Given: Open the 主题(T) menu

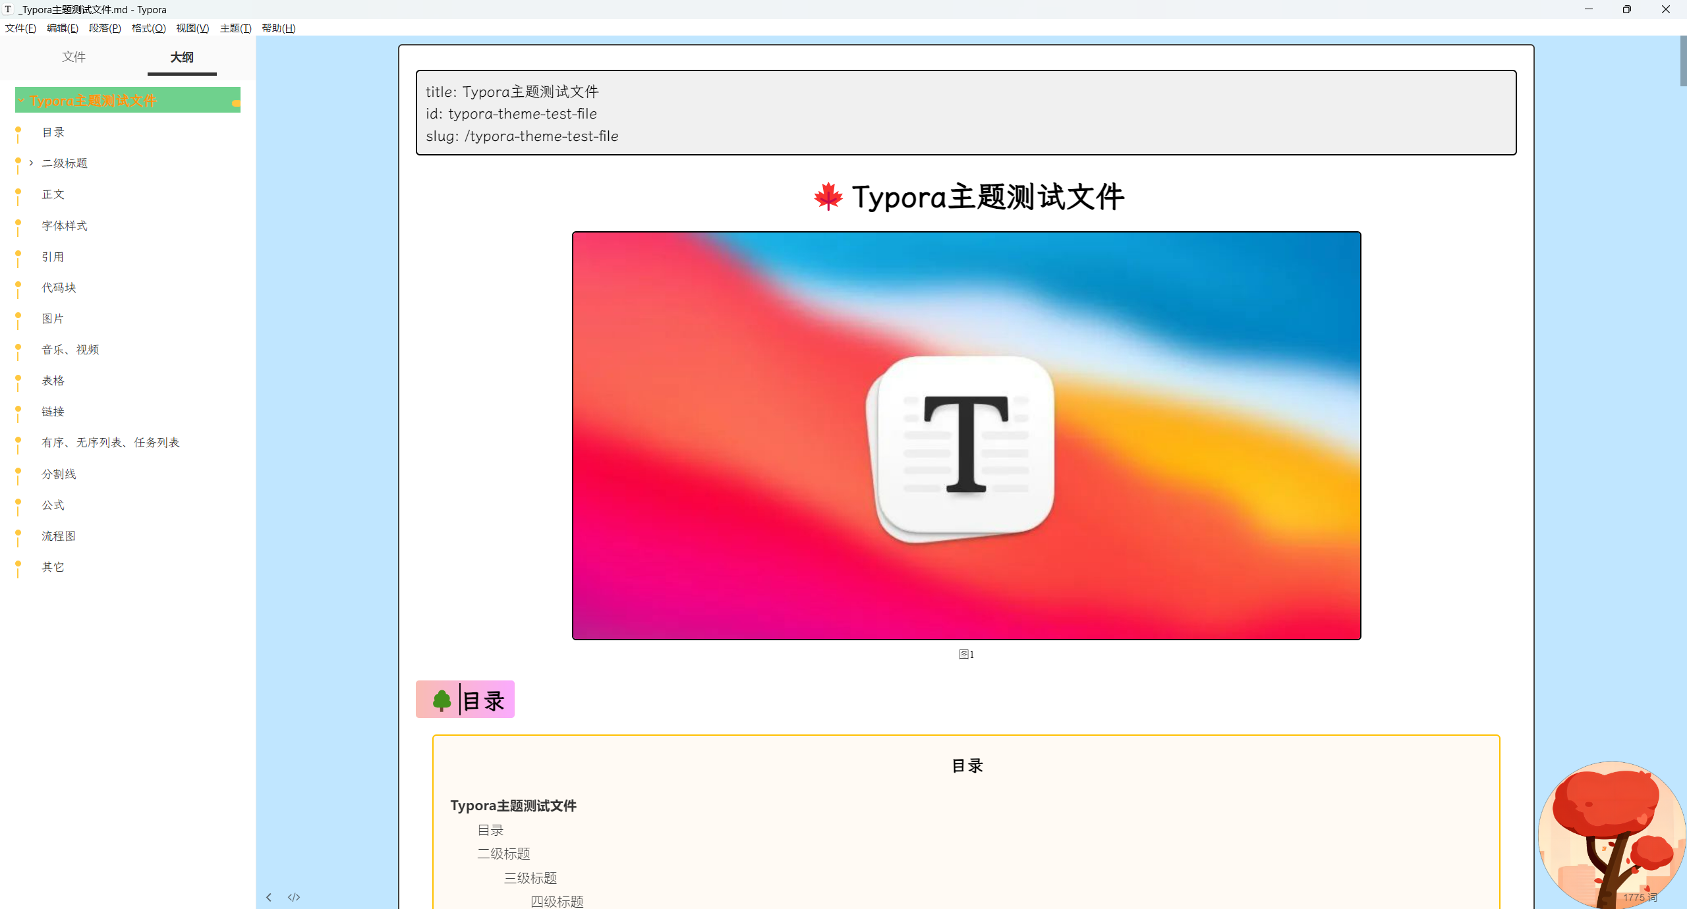Looking at the screenshot, I should tap(235, 28).
